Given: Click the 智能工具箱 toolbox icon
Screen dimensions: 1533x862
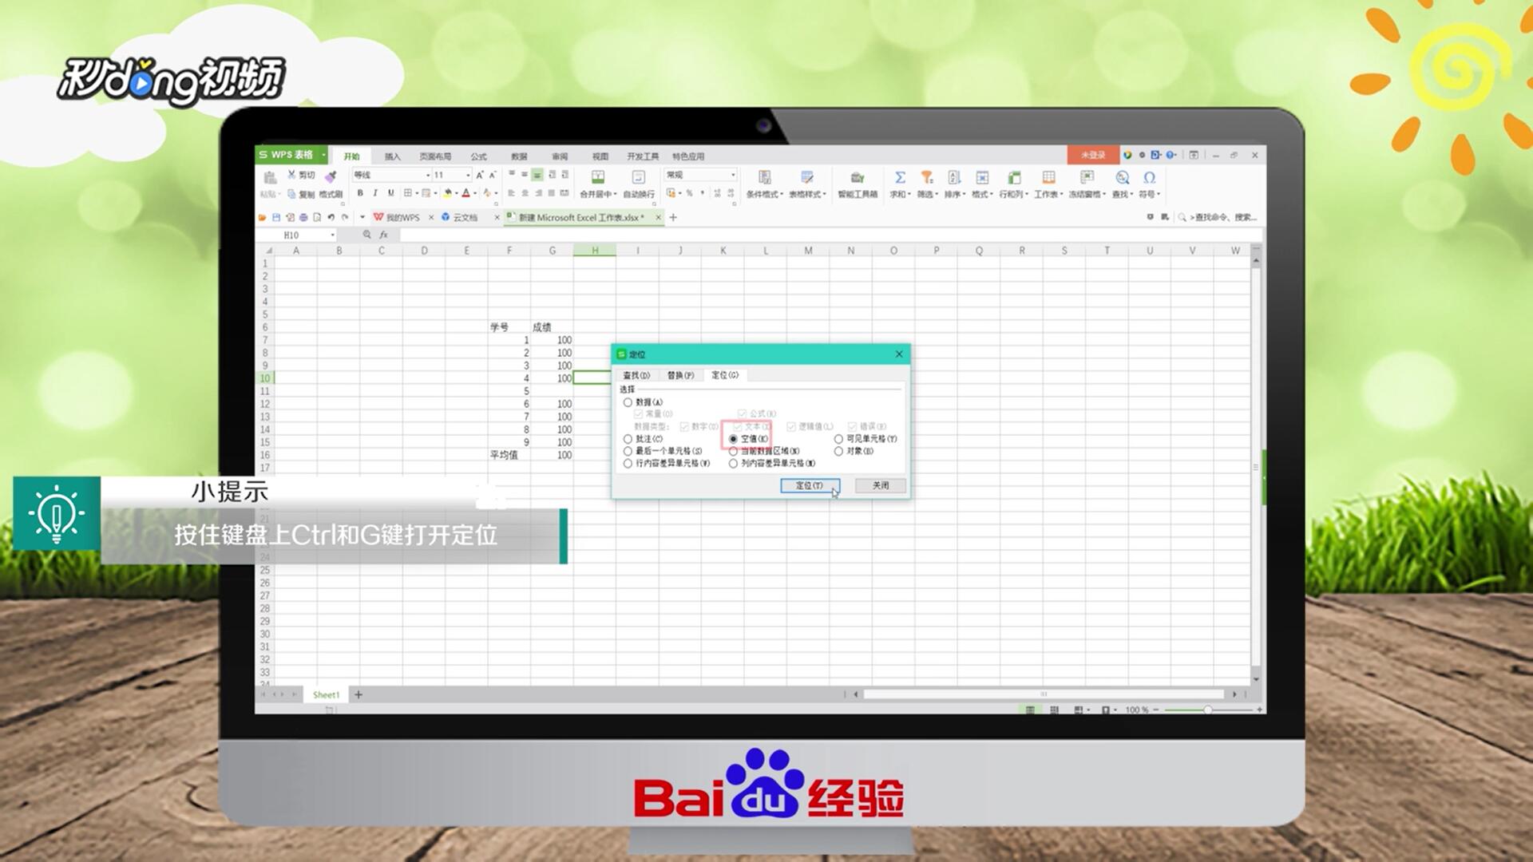Looking at the screenshot, I should pyautogui.click(x=857, y=178).
